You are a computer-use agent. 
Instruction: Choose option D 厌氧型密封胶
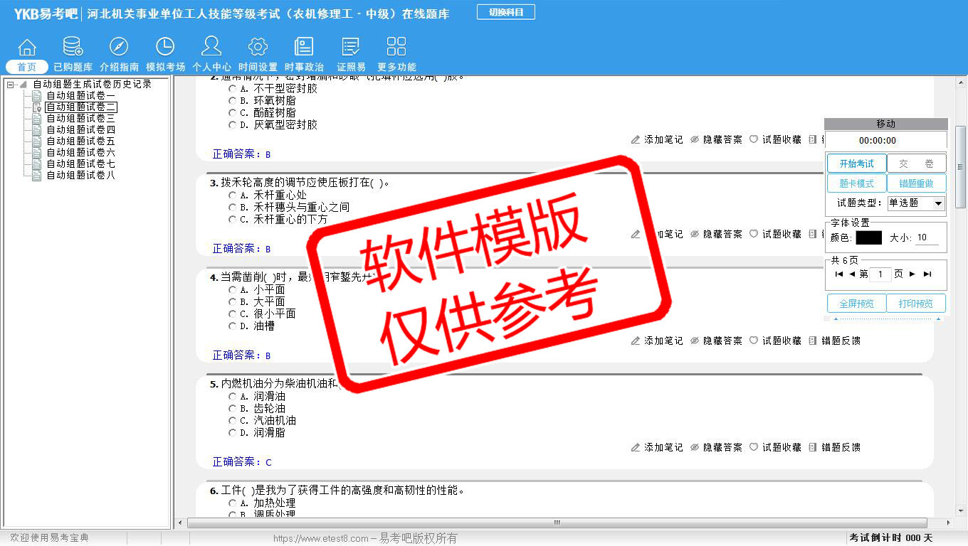(232, 125)
